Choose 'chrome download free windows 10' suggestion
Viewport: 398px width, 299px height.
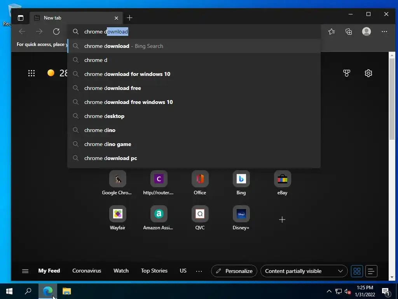[194, 102]
